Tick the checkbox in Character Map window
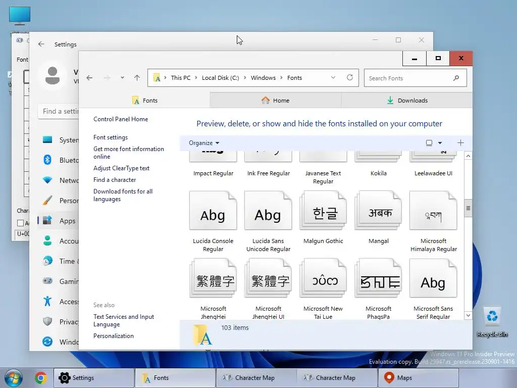Viewport: 517px width, 388px height. (20, 223)
